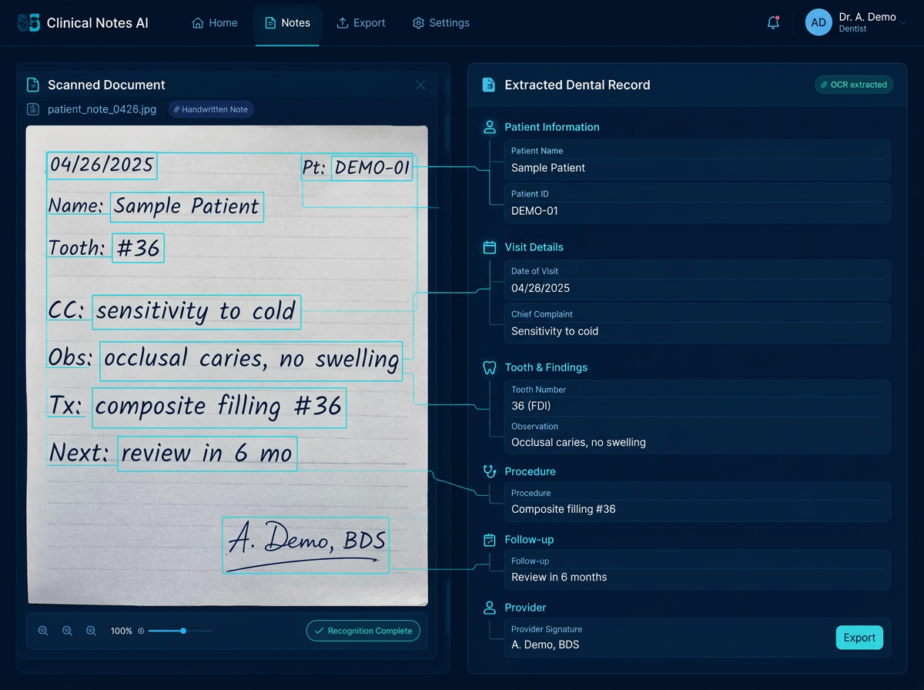Go to the Home tab

[x=215, y=23]
